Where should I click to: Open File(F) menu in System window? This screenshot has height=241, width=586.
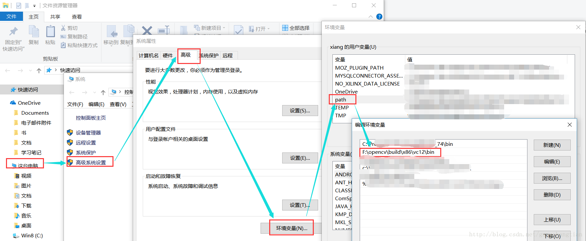(x=75, y=104)
